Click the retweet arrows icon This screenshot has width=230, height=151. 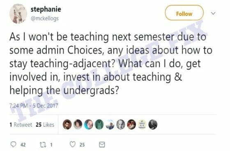(43, 144)
